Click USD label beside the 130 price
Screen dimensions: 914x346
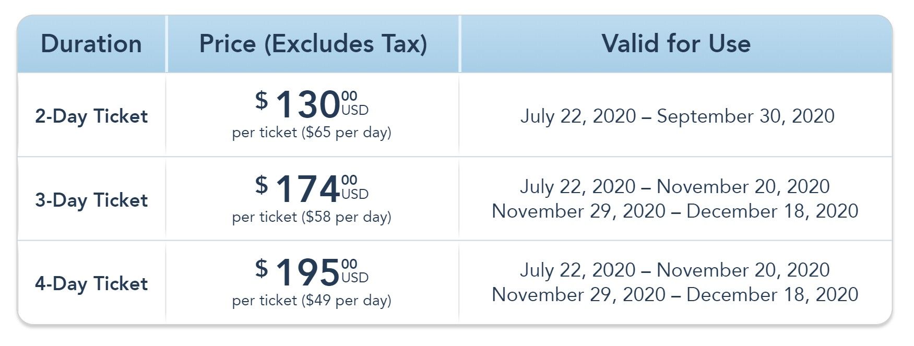[355, 111]
